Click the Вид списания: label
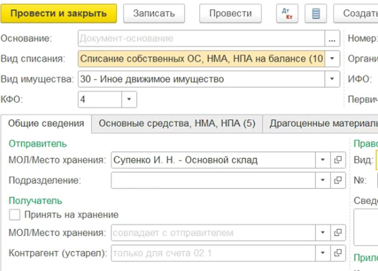The image size is (378, 271). point(33,58)
